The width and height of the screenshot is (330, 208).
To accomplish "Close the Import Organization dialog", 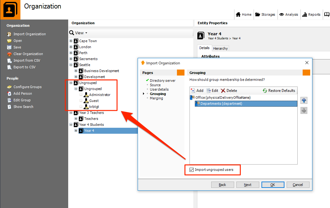I will point(307,63).
